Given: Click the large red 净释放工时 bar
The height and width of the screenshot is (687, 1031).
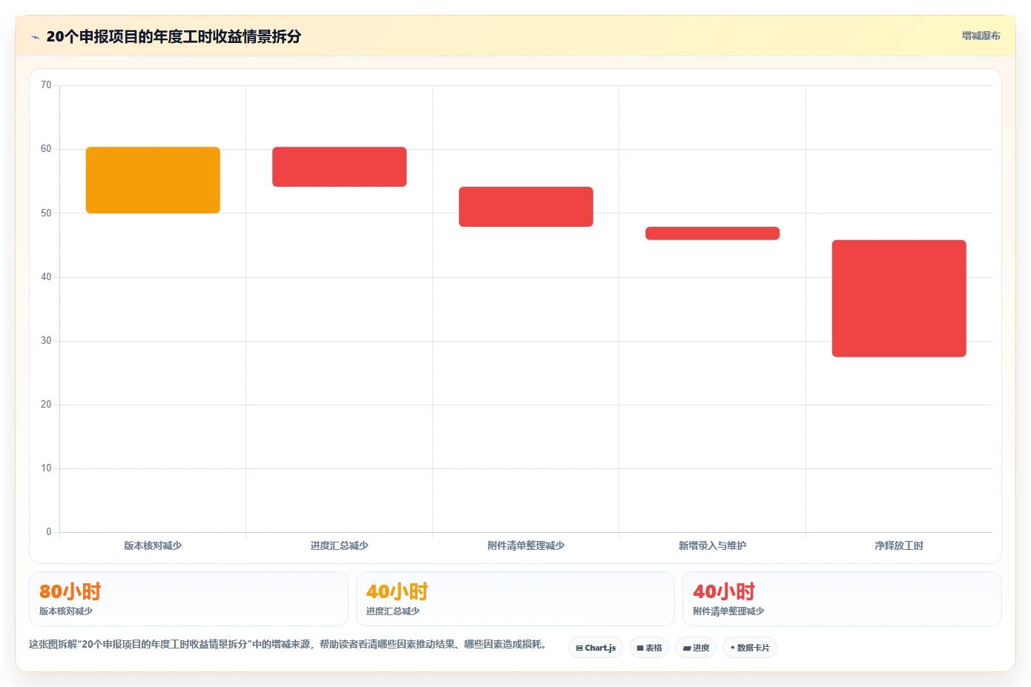Looking at the screenshot, I should 899,299.
